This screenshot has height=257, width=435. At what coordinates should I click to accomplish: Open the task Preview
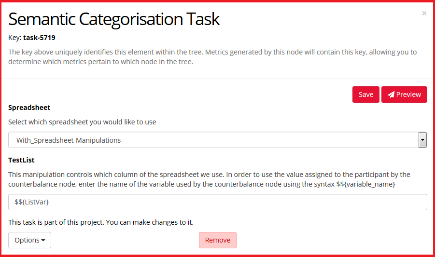[404, 95]
